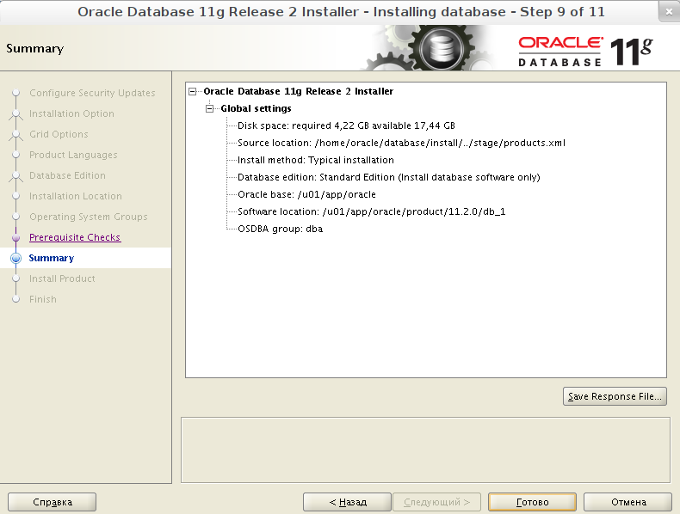The width and height of the screenshot is (680, 514).
Task: Collapse the Global settings tree node
Action: pos(210,108)
